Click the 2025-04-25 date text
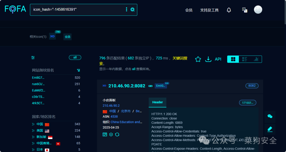The height and width of the screenshot is (152, 286). (x=111, y=128)
